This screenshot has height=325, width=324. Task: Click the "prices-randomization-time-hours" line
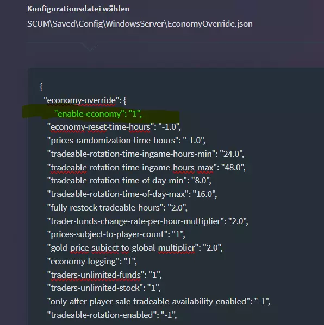pos(126,141)
